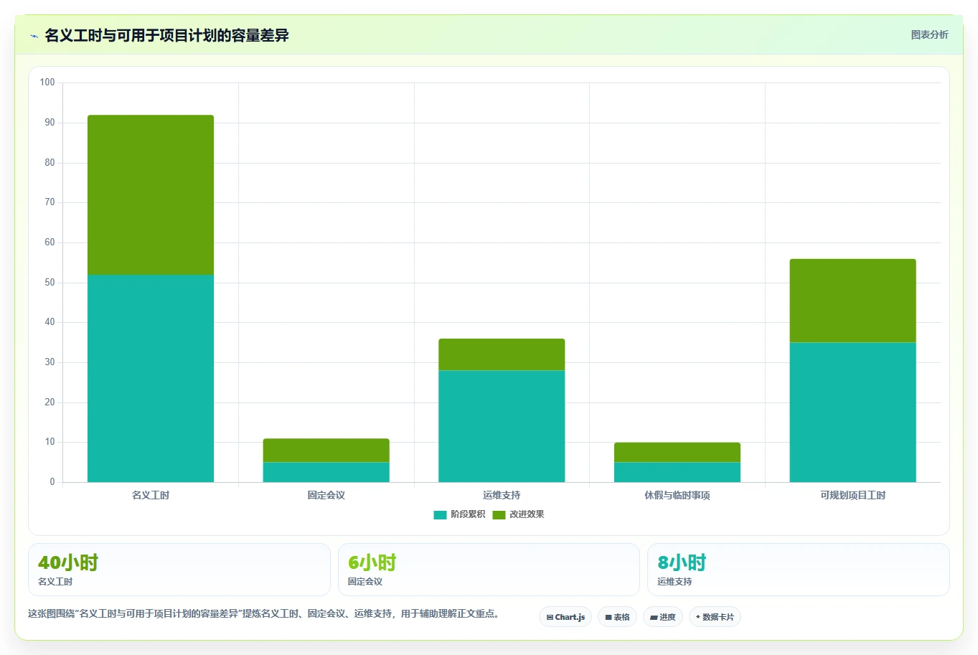
Task: Click the 可规划项目工时 x-axis label
Action: (853, 495)
